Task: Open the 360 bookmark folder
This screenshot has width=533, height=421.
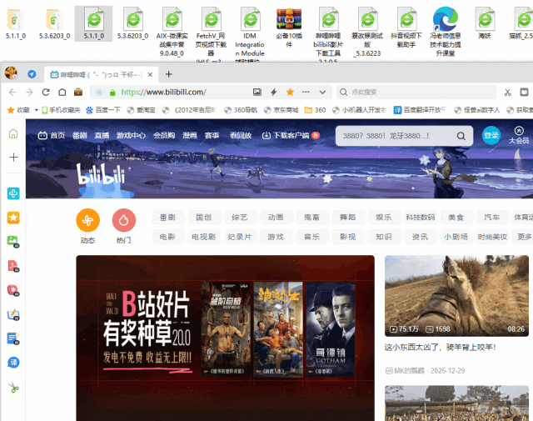Action: point(315,110)
